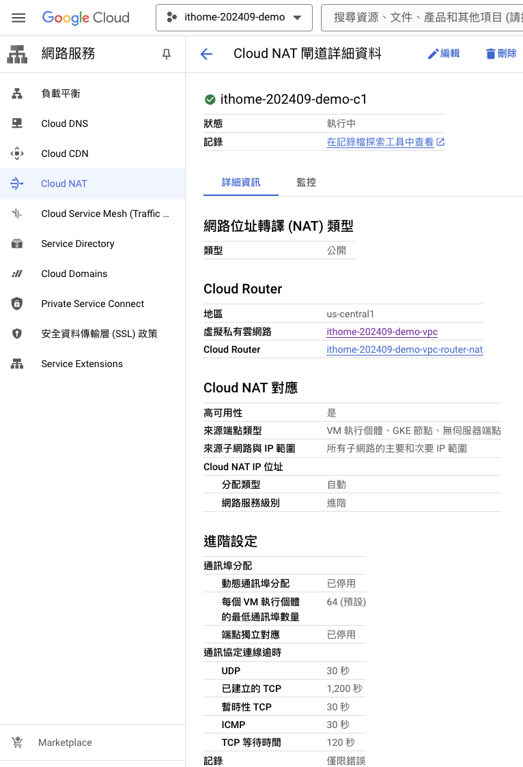Viewport: 523px width, 767px height.
Task: Click the 刪除 delete button
Action: coord(501,53)
